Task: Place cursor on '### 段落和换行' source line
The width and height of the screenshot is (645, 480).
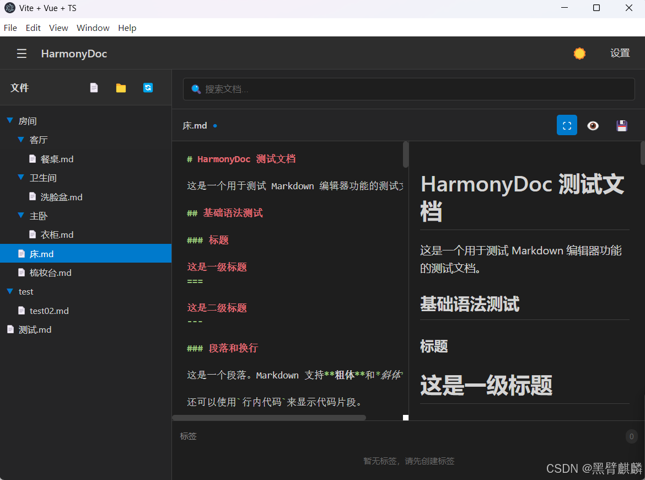Action: pyautogui.click(x=222, y=348)
